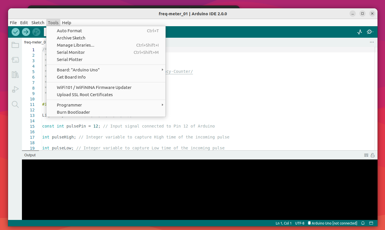Open the Serial Plotter waveform icon
This screenshot has width=385, height=230.
(360, 32)
